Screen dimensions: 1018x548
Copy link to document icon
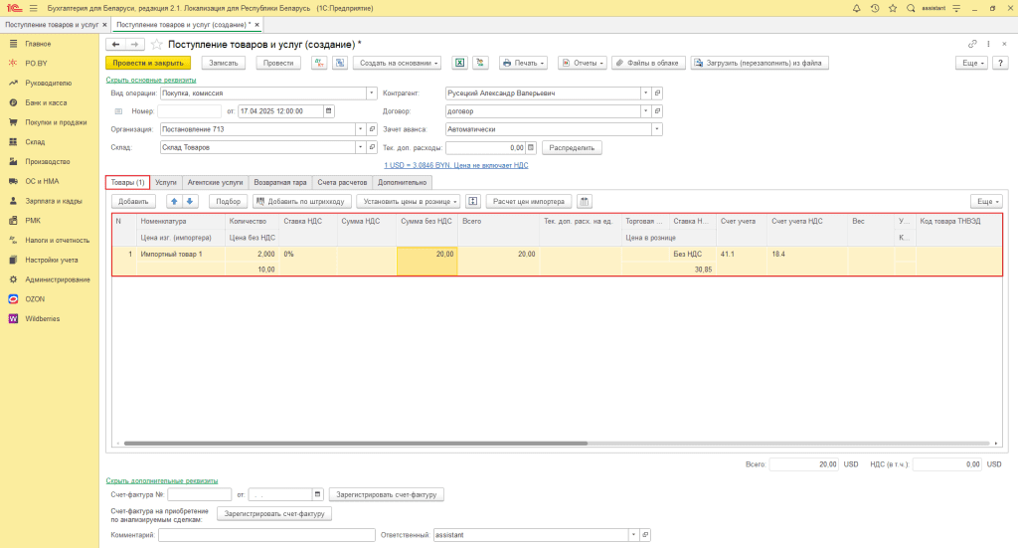pos(972,44)
